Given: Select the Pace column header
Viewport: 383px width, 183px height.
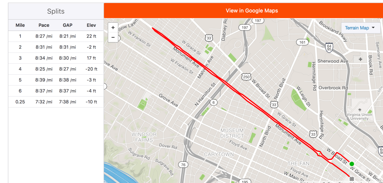Looking at the screenshot, I should (44, 25).
